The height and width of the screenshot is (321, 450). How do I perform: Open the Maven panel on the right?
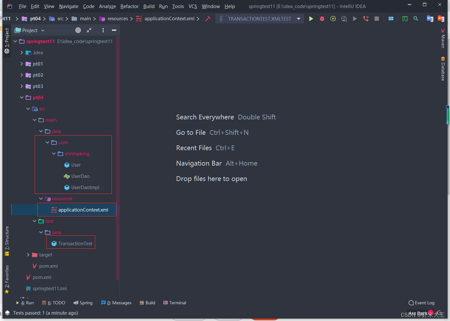443,39
